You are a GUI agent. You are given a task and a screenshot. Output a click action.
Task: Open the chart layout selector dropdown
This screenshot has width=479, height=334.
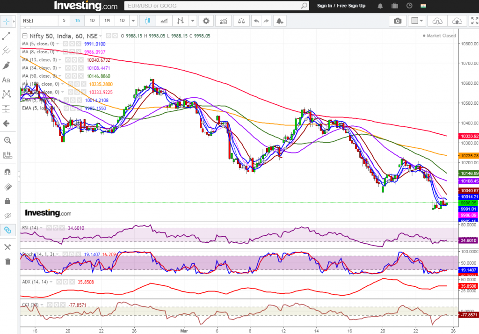[x=417, y=21]
